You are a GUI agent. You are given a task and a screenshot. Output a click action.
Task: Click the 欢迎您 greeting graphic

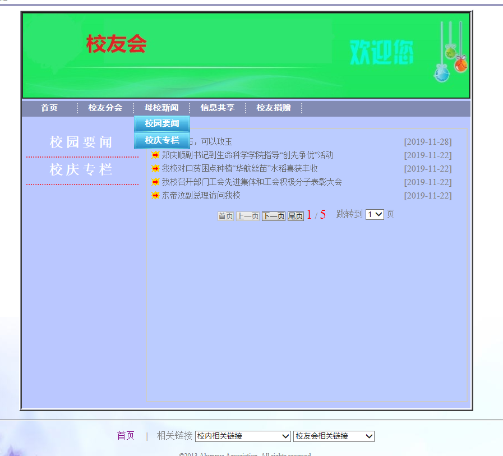click(x=382, y=50)
